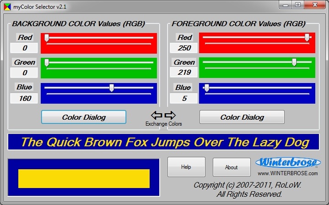Click the background Blue value field showing 160

pyautogui.click(x=24, y=99)
